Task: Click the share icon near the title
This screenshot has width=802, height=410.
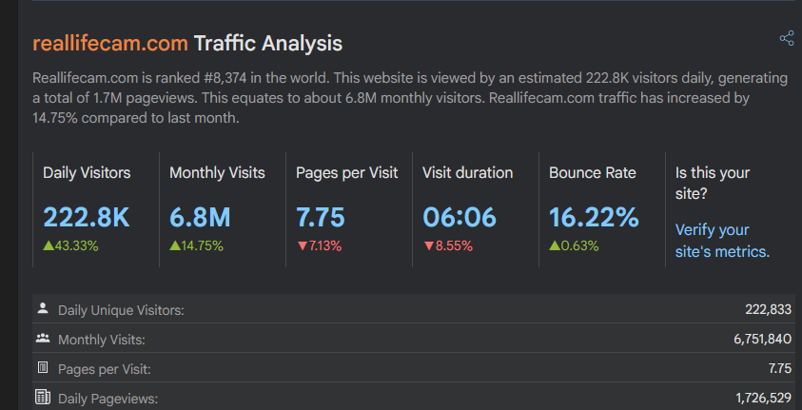Action: [786, 39]
